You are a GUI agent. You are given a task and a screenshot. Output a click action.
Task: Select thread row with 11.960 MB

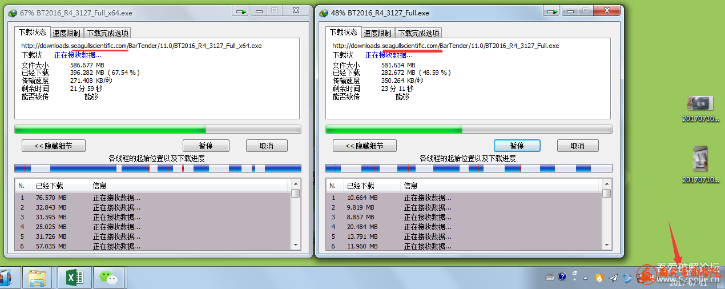(x=464, y=246)
